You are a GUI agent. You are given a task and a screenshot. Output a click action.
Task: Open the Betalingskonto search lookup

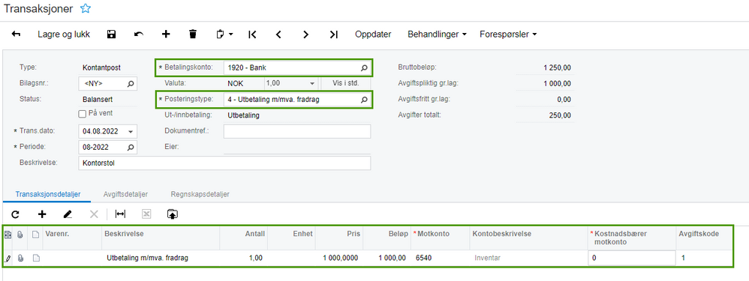(364, 68)
